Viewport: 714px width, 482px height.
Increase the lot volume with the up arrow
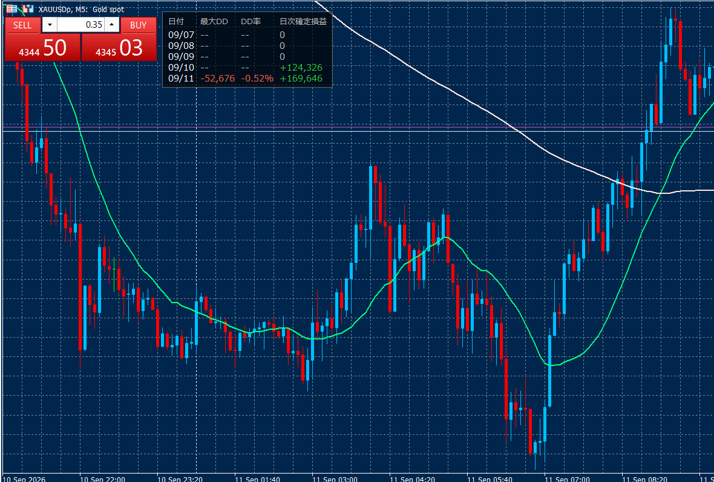click(x=112, y=25)
